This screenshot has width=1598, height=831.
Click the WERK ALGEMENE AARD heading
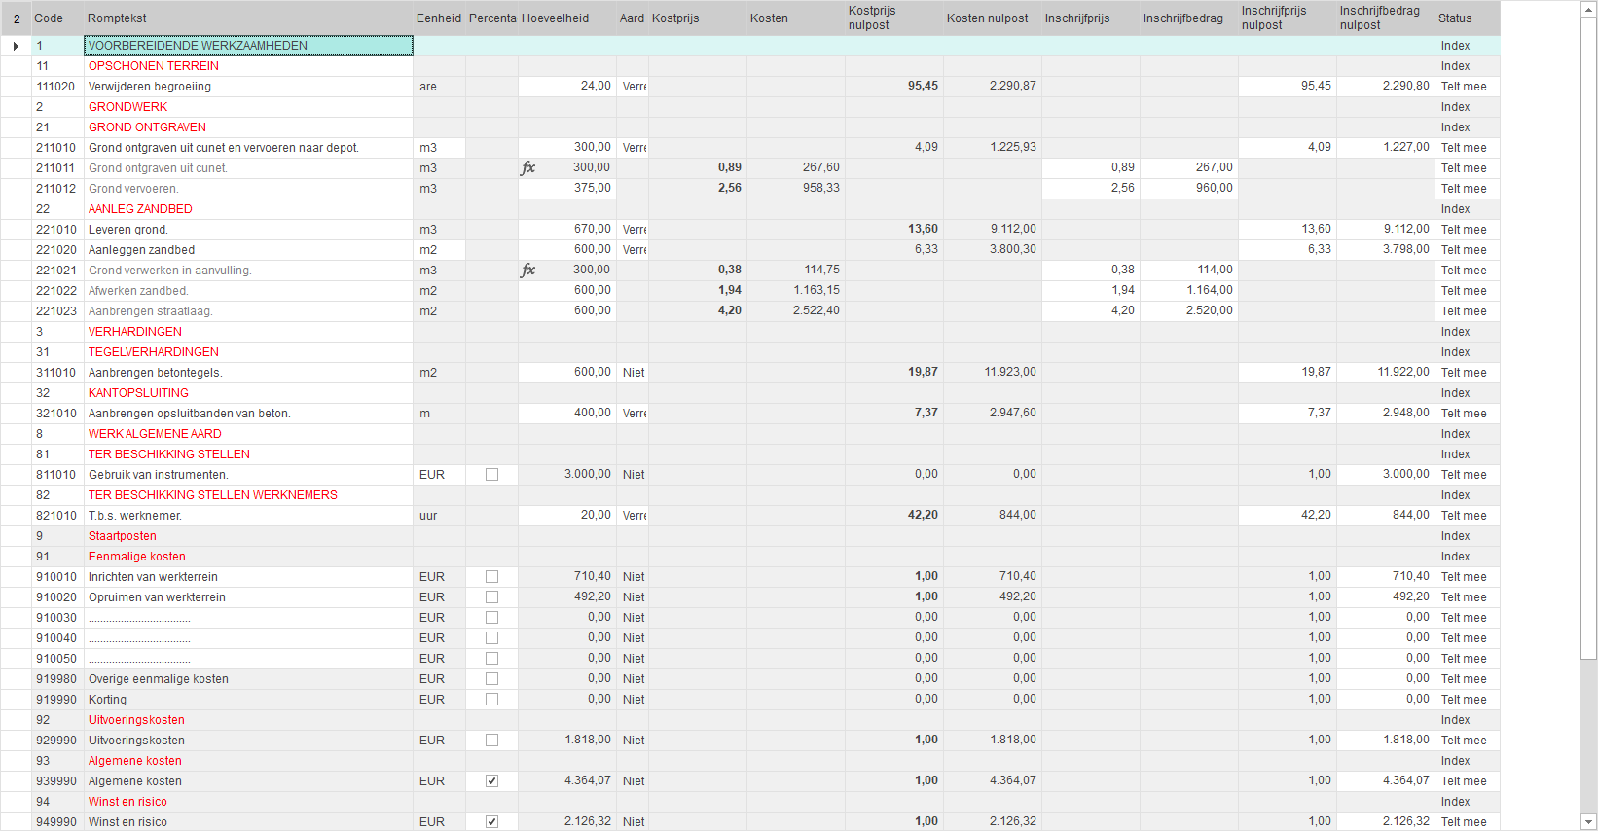(155, 434)
